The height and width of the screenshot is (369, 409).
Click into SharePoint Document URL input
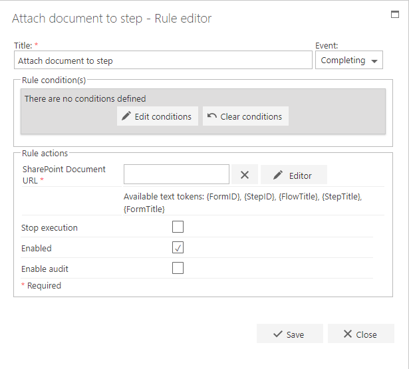[x=177, y=174]
